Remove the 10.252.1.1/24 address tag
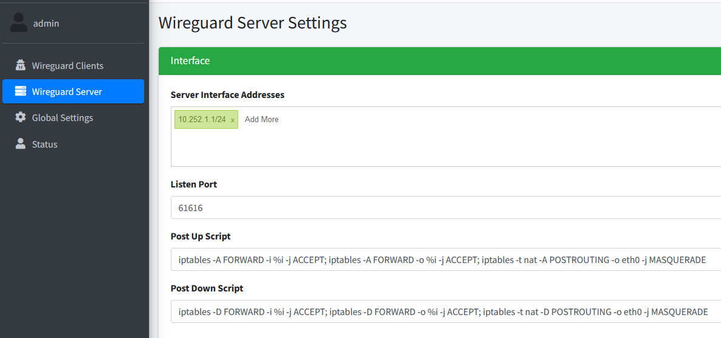This screenshot has width=721, height=338. click(233, 120)
